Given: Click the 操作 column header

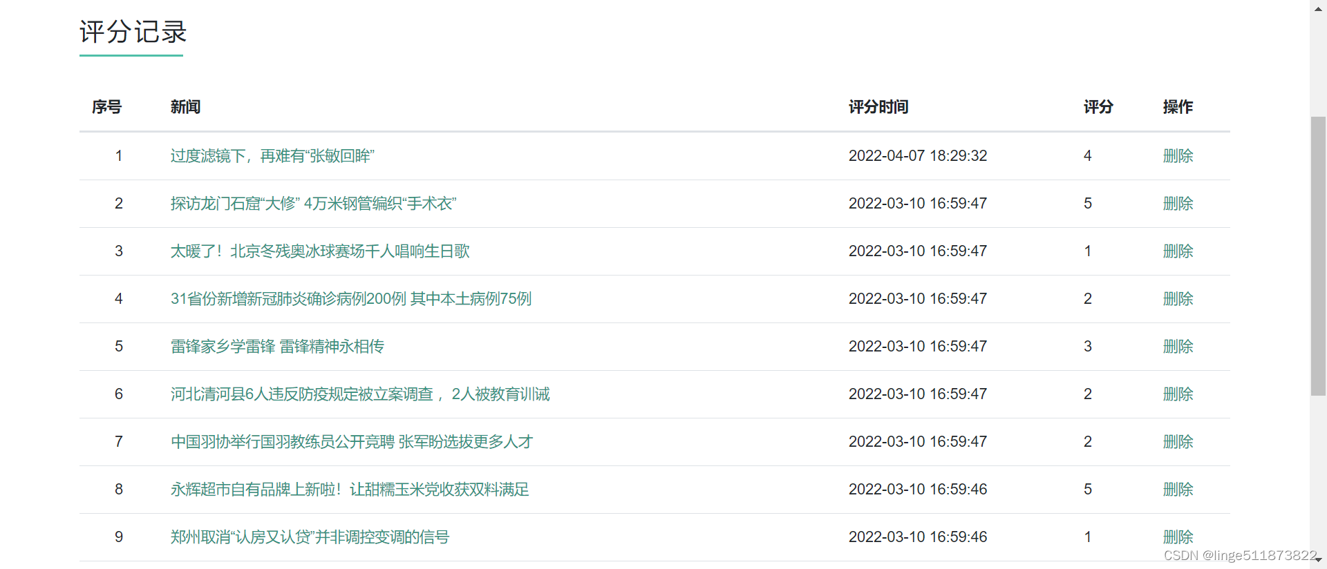Looking at the screenshot, I should pos(1178,107).
